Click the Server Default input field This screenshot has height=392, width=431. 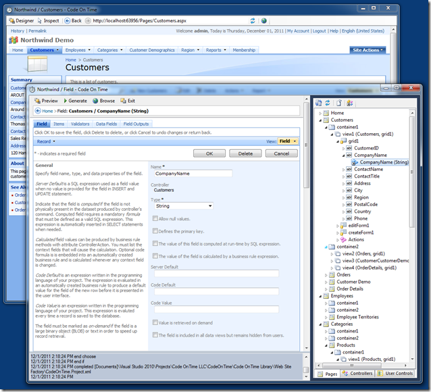pos(216,274)
